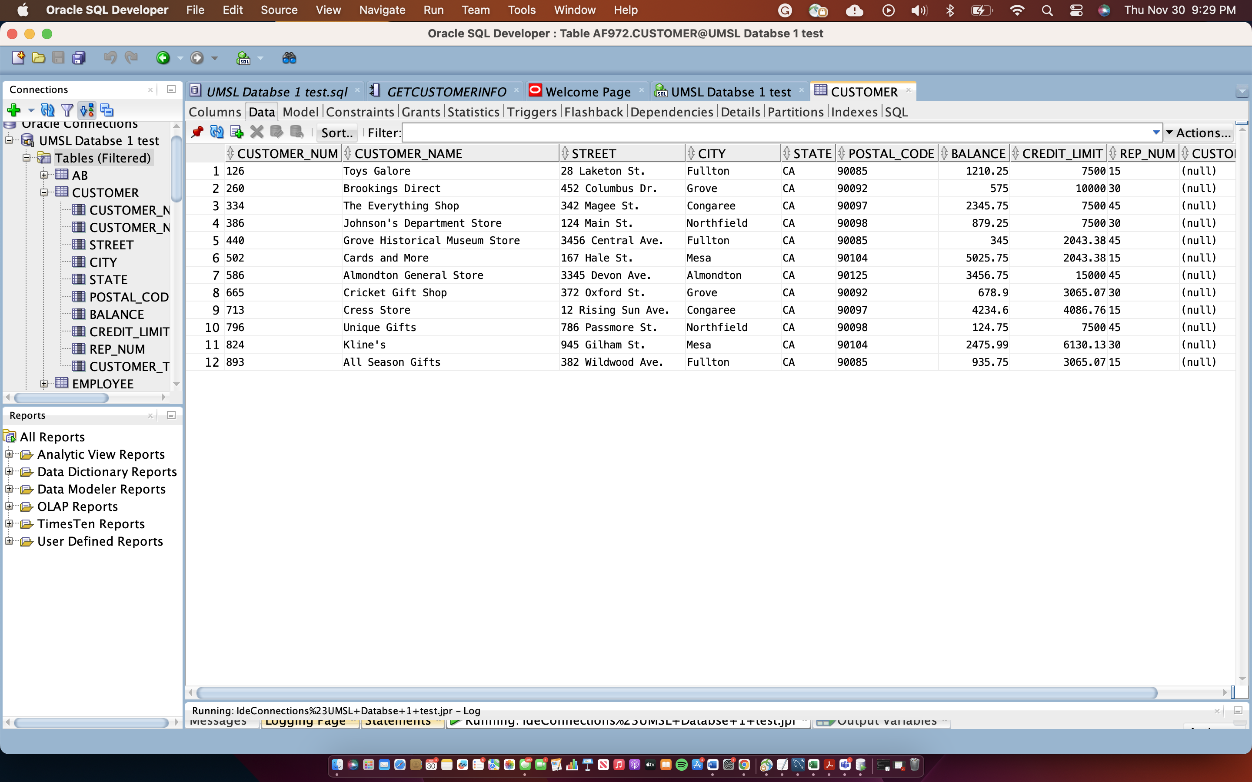Minimize the Reports panel
1252x782 pixels.
(x=171, y=415)
